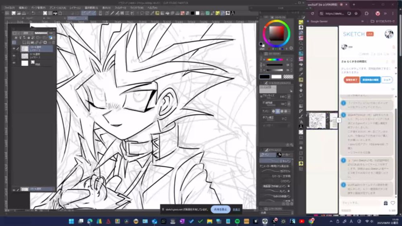The image size is (402, 226).
Task: Click the 手ブレ補正 stabilization value stepper
Action: click(286, 118)
